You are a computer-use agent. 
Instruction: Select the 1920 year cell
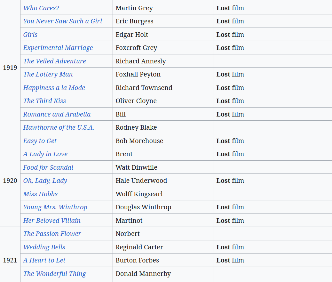click(10, 181)
